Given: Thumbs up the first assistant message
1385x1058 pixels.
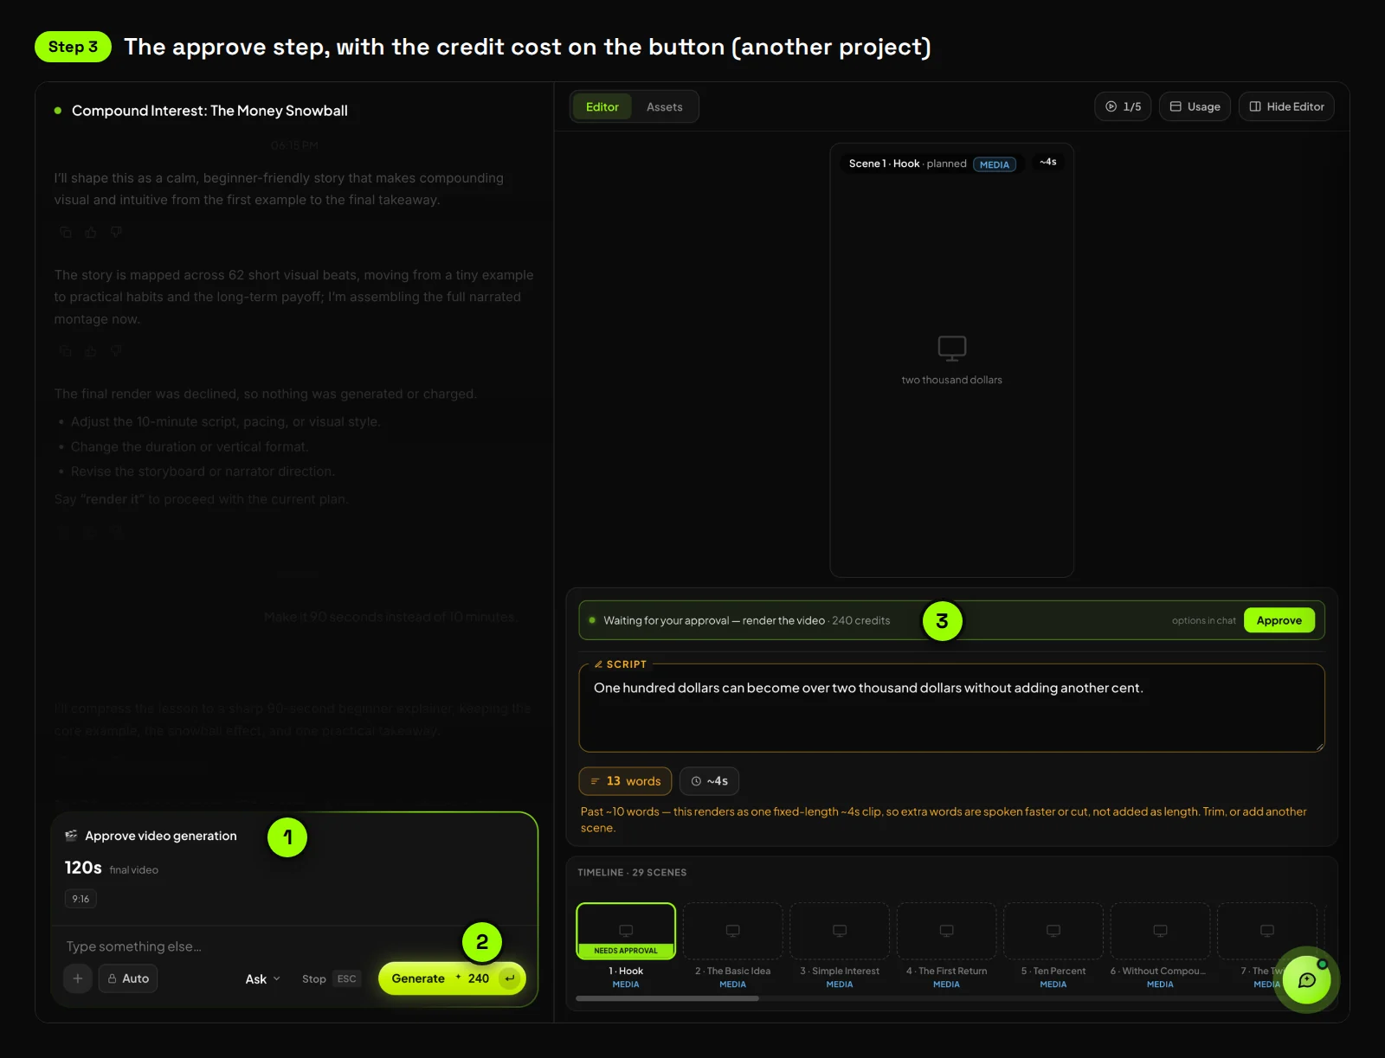Looking at the screenshot, I should 91,232.
